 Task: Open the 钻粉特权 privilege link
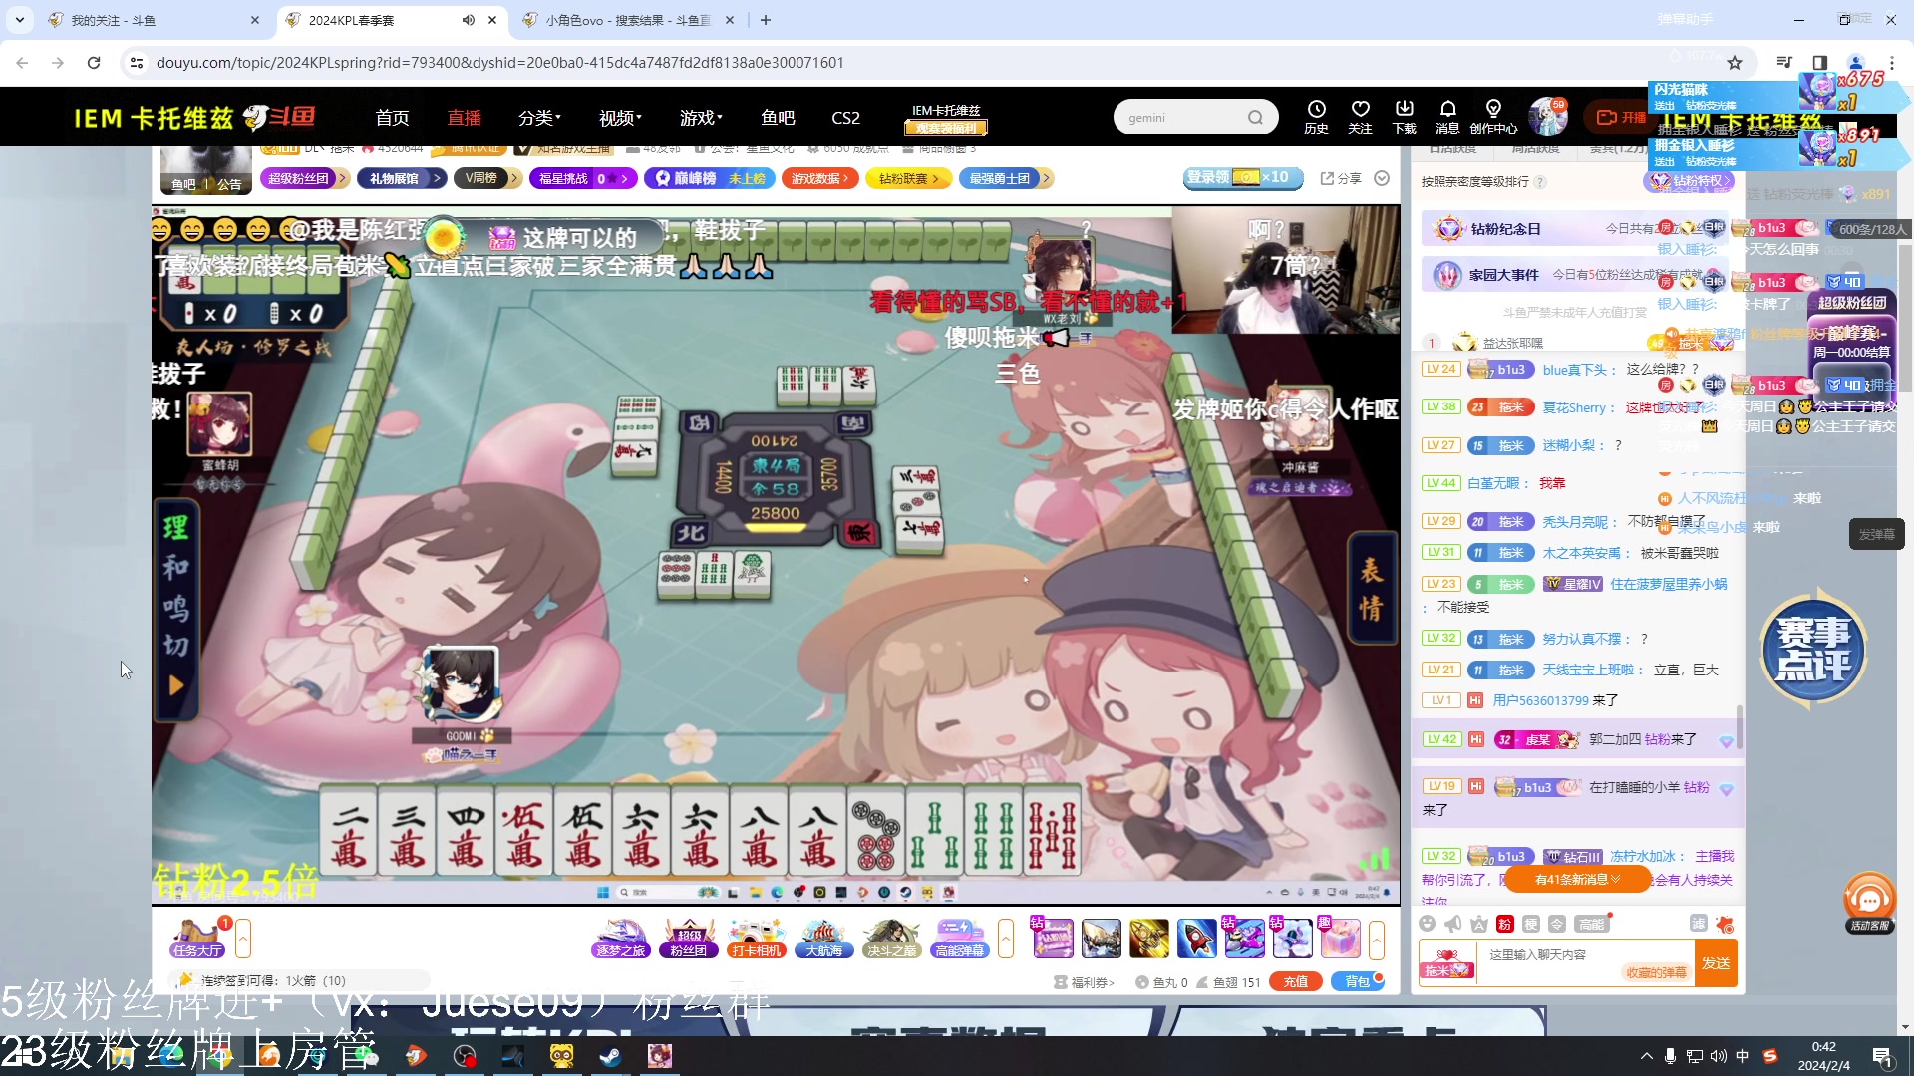[x=1688, y=181]
